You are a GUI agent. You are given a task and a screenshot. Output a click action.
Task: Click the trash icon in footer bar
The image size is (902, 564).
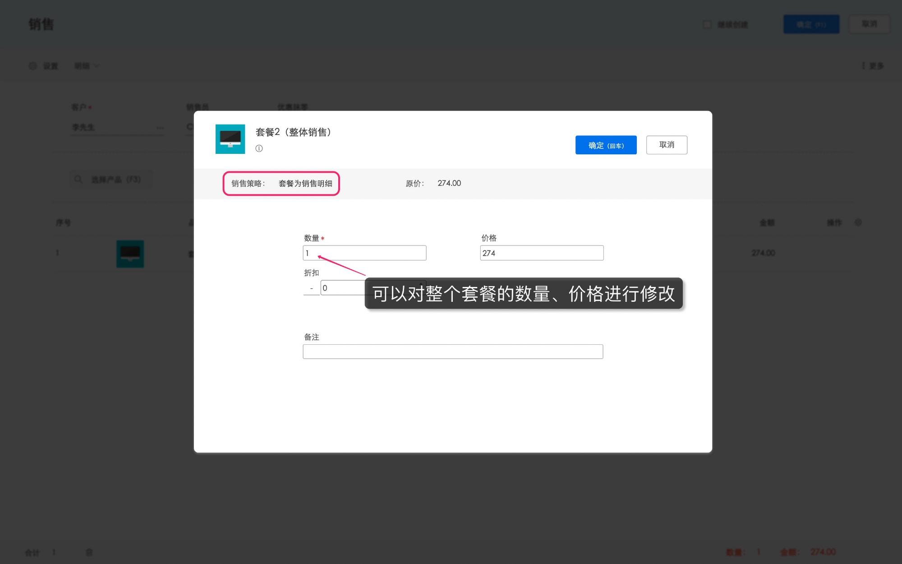[89, 552]
